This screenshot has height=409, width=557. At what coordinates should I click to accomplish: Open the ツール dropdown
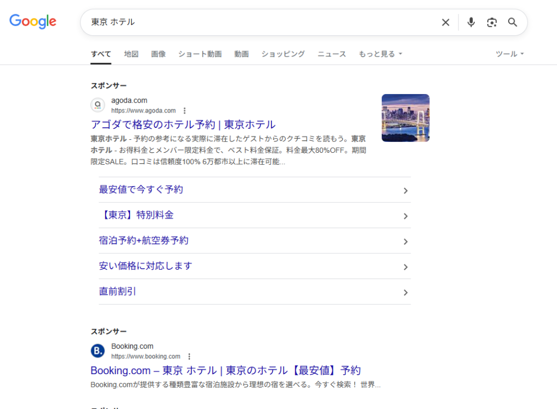click(510, 54)
